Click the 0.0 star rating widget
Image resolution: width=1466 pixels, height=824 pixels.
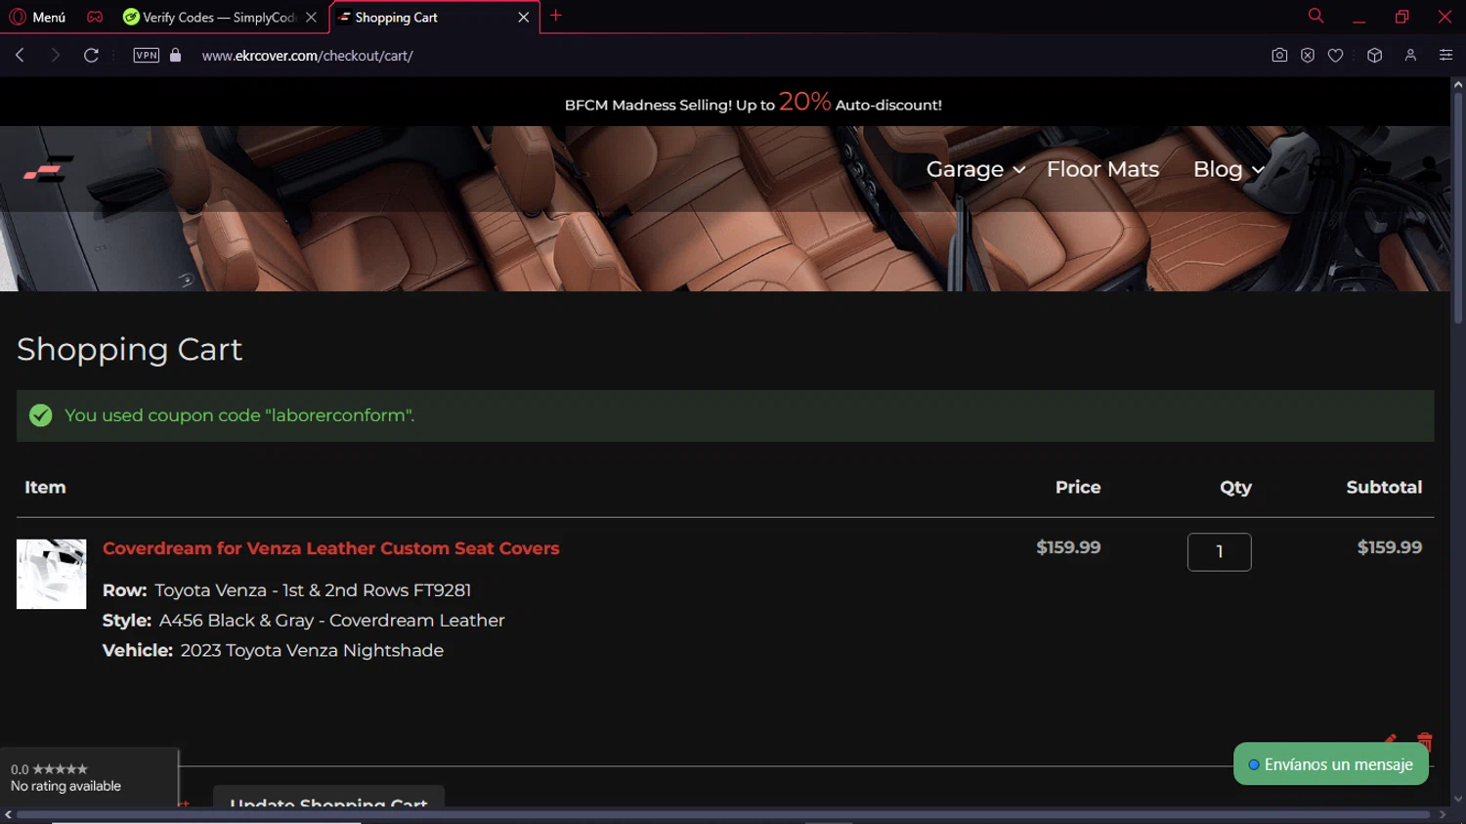pos(89,778)
